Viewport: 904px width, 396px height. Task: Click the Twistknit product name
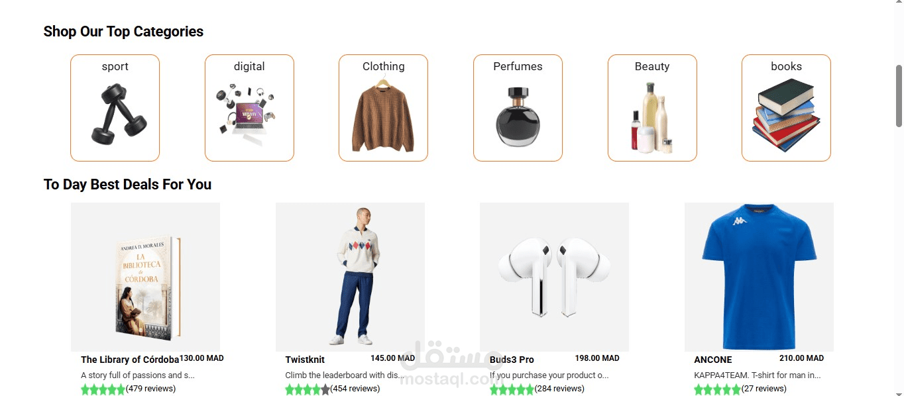[305, 360]
